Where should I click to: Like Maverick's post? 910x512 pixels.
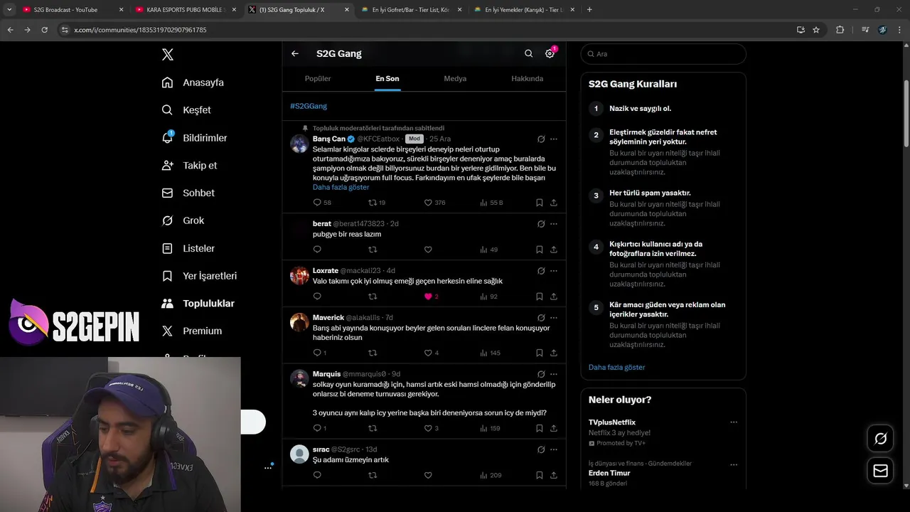point(428,353)
